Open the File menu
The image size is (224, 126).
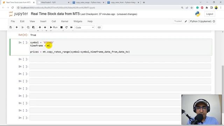[13, 21]
